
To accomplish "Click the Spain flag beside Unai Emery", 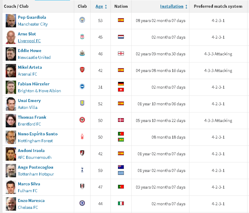I will pos(121,104).
